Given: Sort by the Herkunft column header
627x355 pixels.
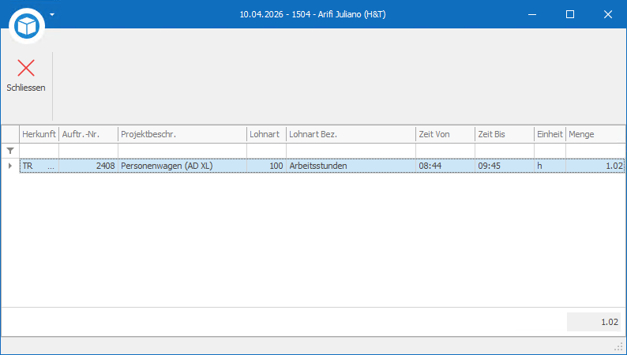Looking at the screenshot, I should pyautogui.click(x=39, y=134).
